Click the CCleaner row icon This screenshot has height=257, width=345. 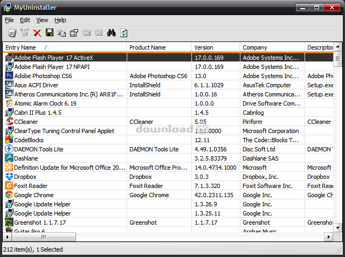point(9,121)
